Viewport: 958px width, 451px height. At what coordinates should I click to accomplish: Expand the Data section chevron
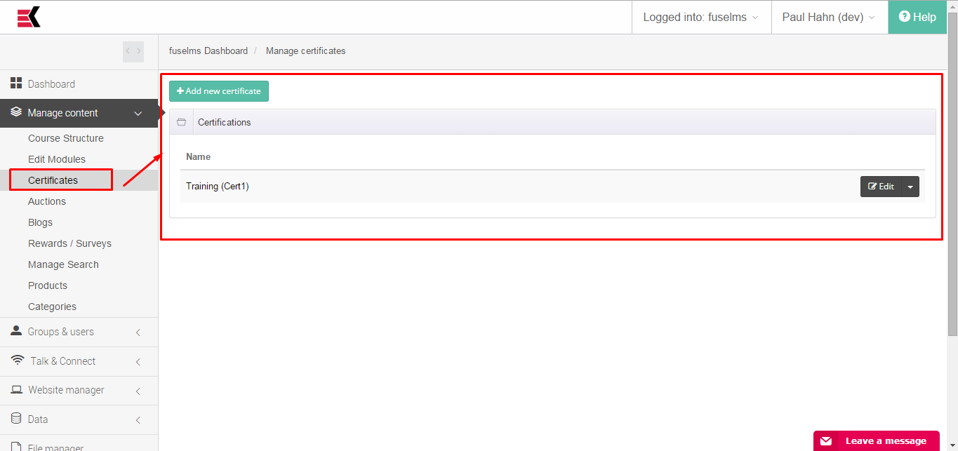138,419
